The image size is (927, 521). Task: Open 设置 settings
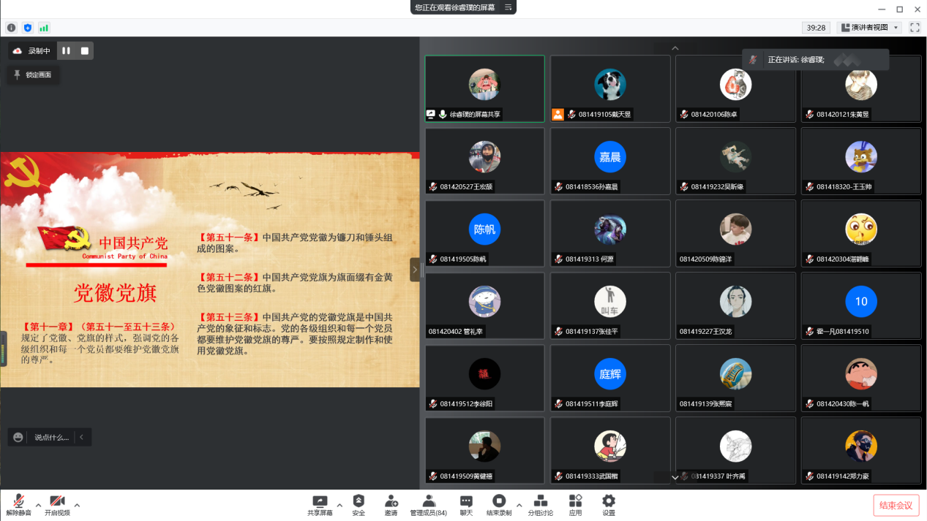point(609,506)
